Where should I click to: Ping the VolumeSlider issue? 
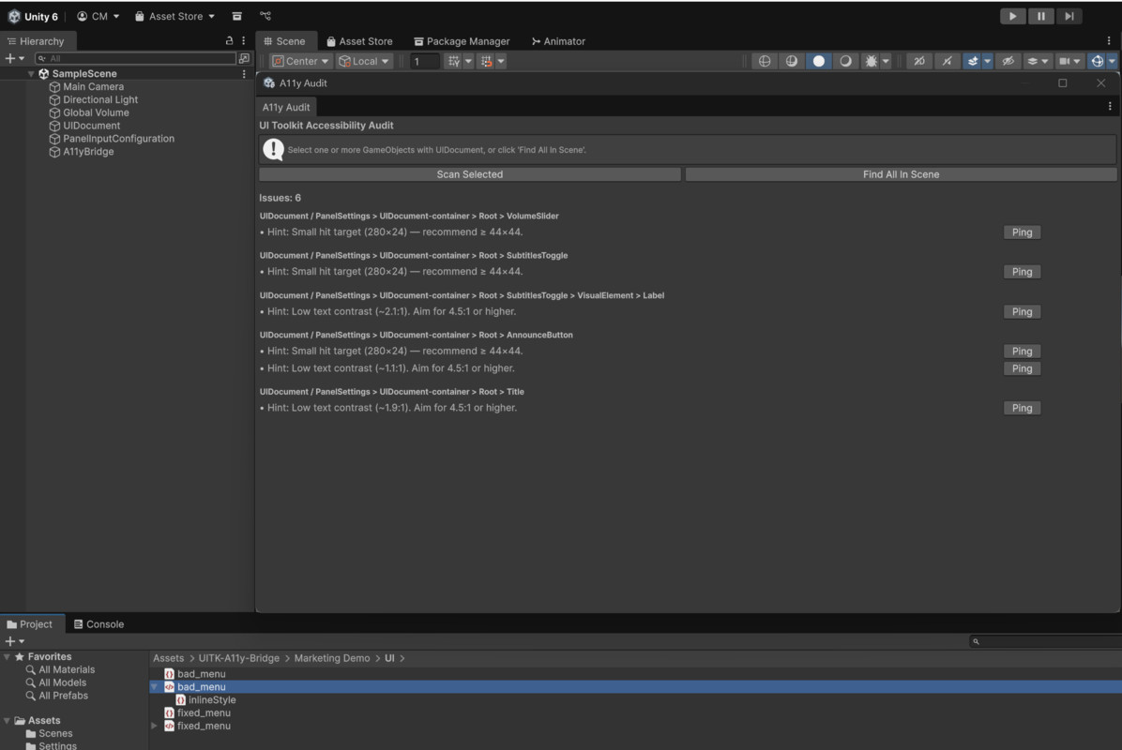pos(1022,232)
